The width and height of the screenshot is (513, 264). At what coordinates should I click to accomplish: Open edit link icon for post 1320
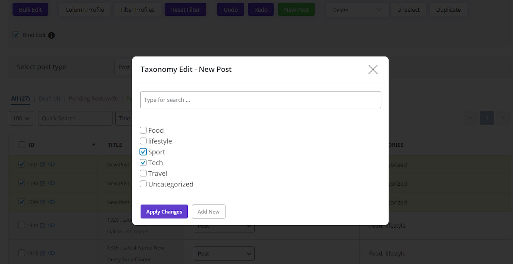coord(43,226)
